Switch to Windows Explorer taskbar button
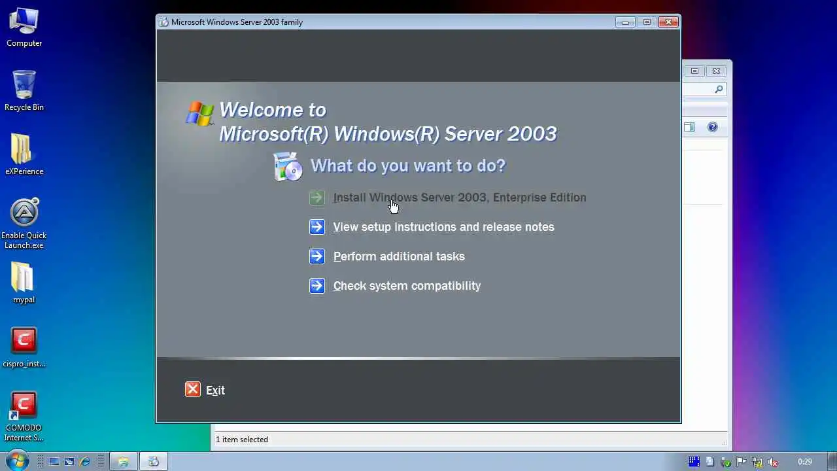This screenshot has height=471, width=837. [x=123, y=461]
